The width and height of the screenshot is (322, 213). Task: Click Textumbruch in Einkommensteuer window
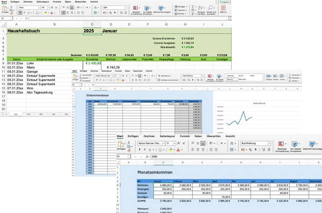[165, 76]
